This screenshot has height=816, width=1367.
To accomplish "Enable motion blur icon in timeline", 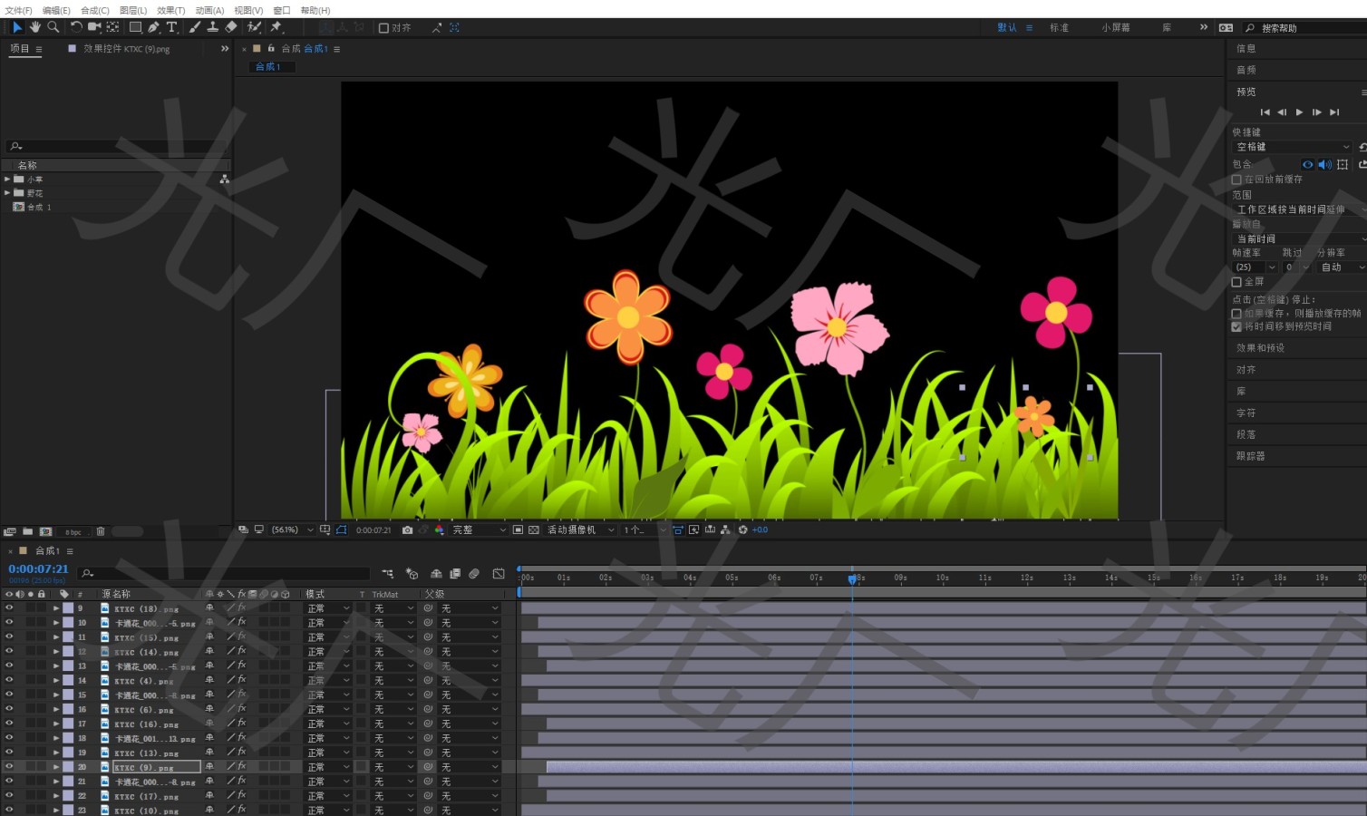I will point(474,573).
